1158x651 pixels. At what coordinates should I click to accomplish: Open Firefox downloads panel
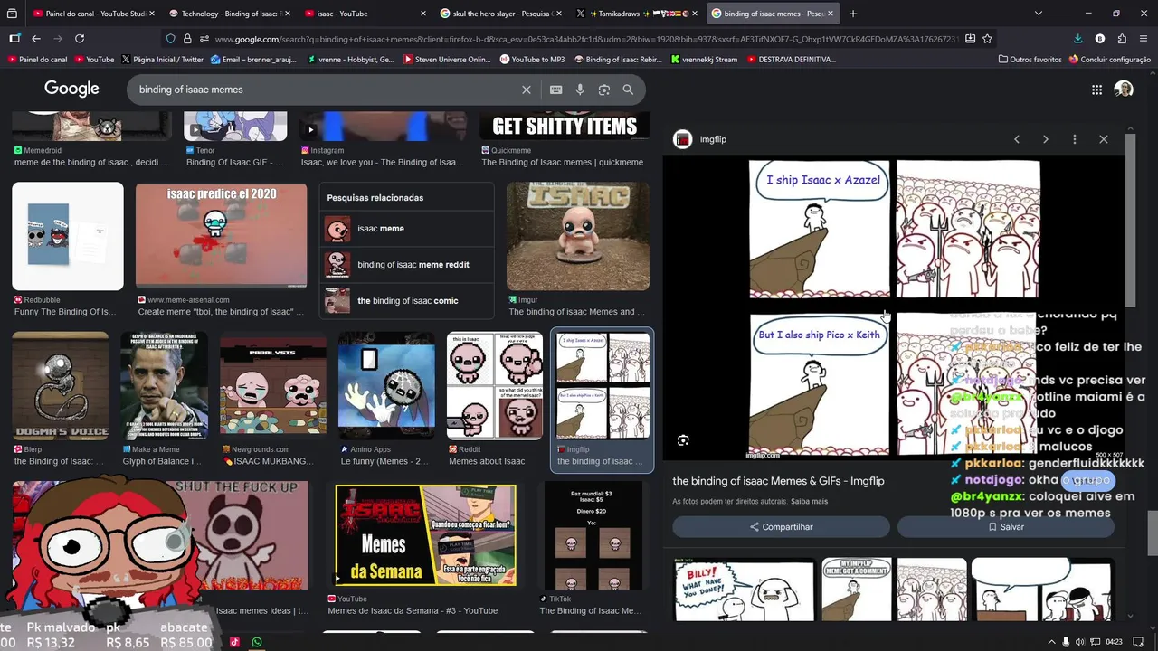point(1078,39)
